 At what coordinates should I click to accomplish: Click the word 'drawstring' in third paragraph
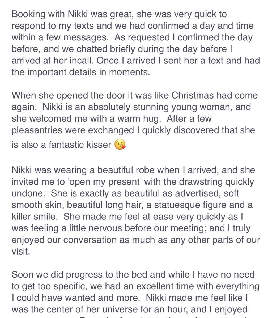pos(198,182)
